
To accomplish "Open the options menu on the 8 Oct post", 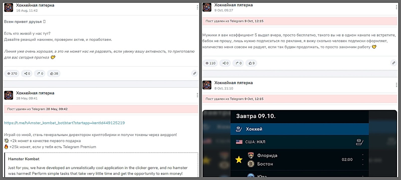I will click(x=396, y=85).
